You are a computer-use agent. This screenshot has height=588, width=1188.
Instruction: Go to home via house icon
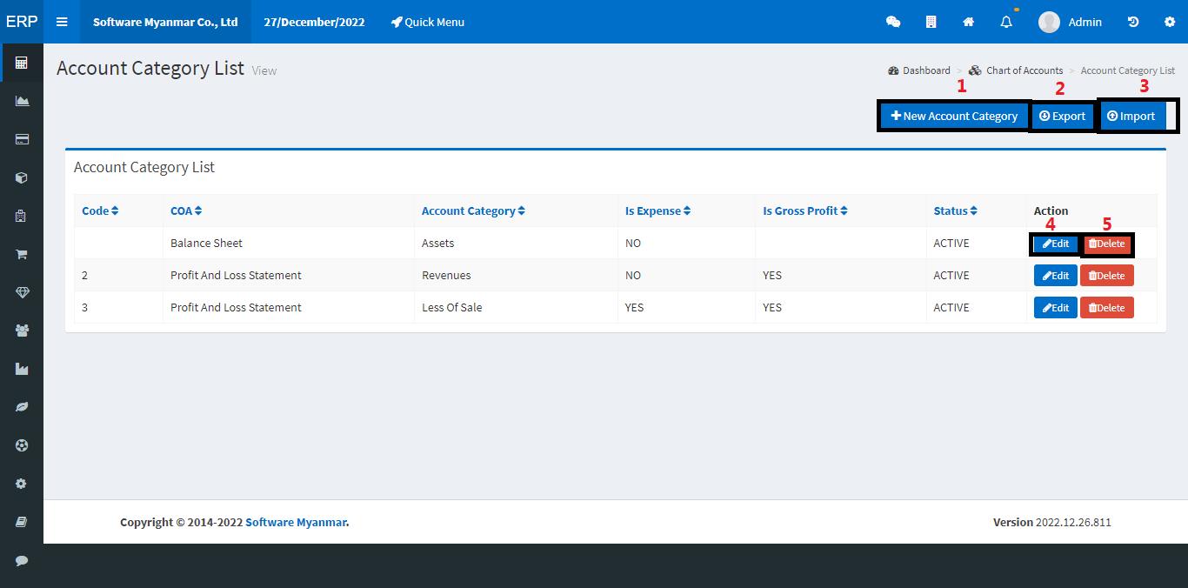point(968,22)
